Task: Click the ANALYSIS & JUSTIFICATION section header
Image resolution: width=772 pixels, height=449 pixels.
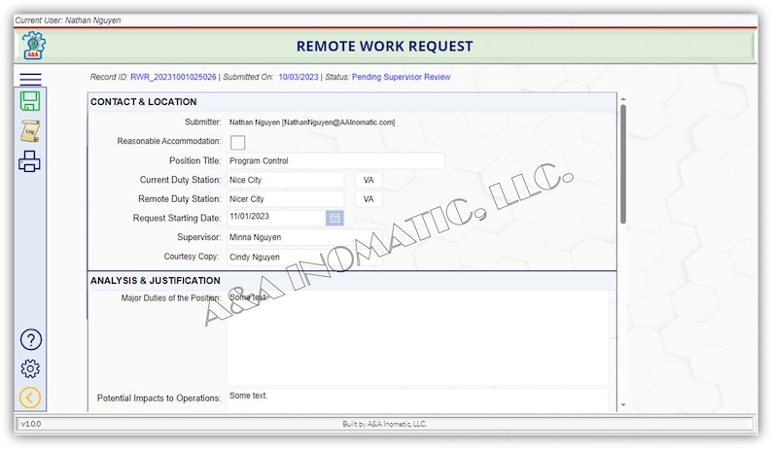Action: pos(156,281)
